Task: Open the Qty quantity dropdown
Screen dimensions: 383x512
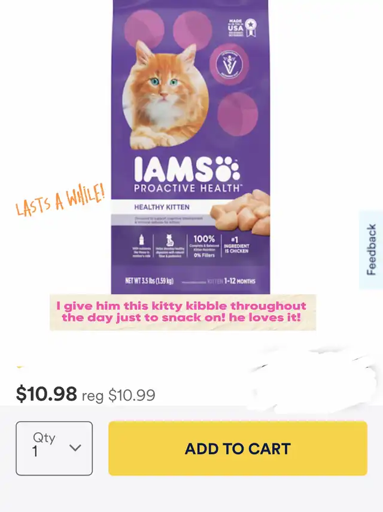Action: (54, 449)
